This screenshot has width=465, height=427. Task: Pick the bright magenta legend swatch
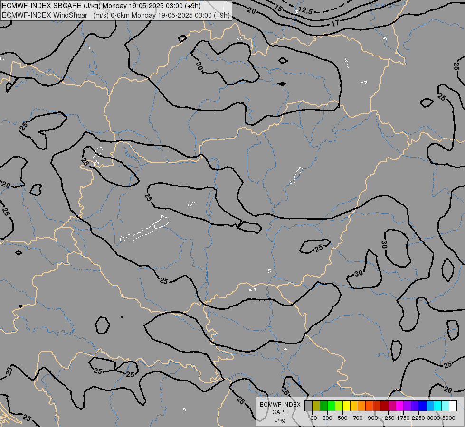(400, 406)
